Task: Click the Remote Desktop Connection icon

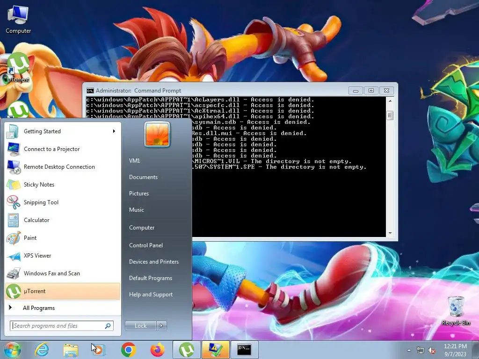Action: (x=13, y=167)
